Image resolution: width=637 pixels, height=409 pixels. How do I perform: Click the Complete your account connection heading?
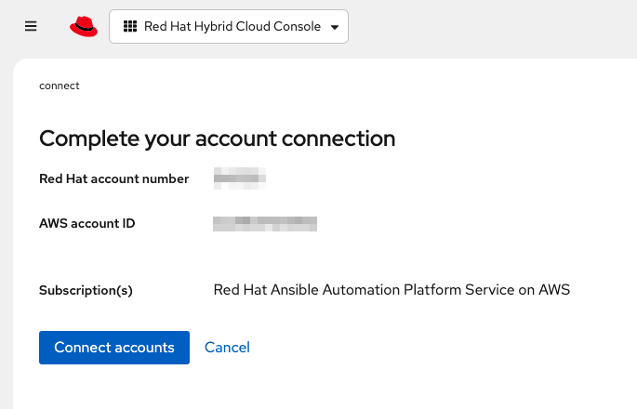pyautogui.click(x=218, y=139)
